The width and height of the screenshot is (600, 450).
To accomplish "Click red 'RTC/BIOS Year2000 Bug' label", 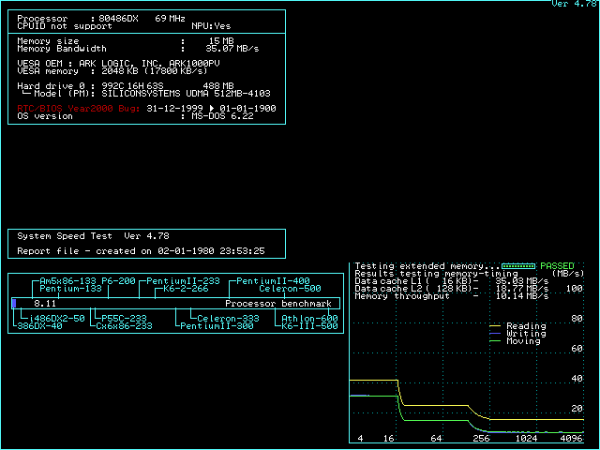I will (79, 109).
